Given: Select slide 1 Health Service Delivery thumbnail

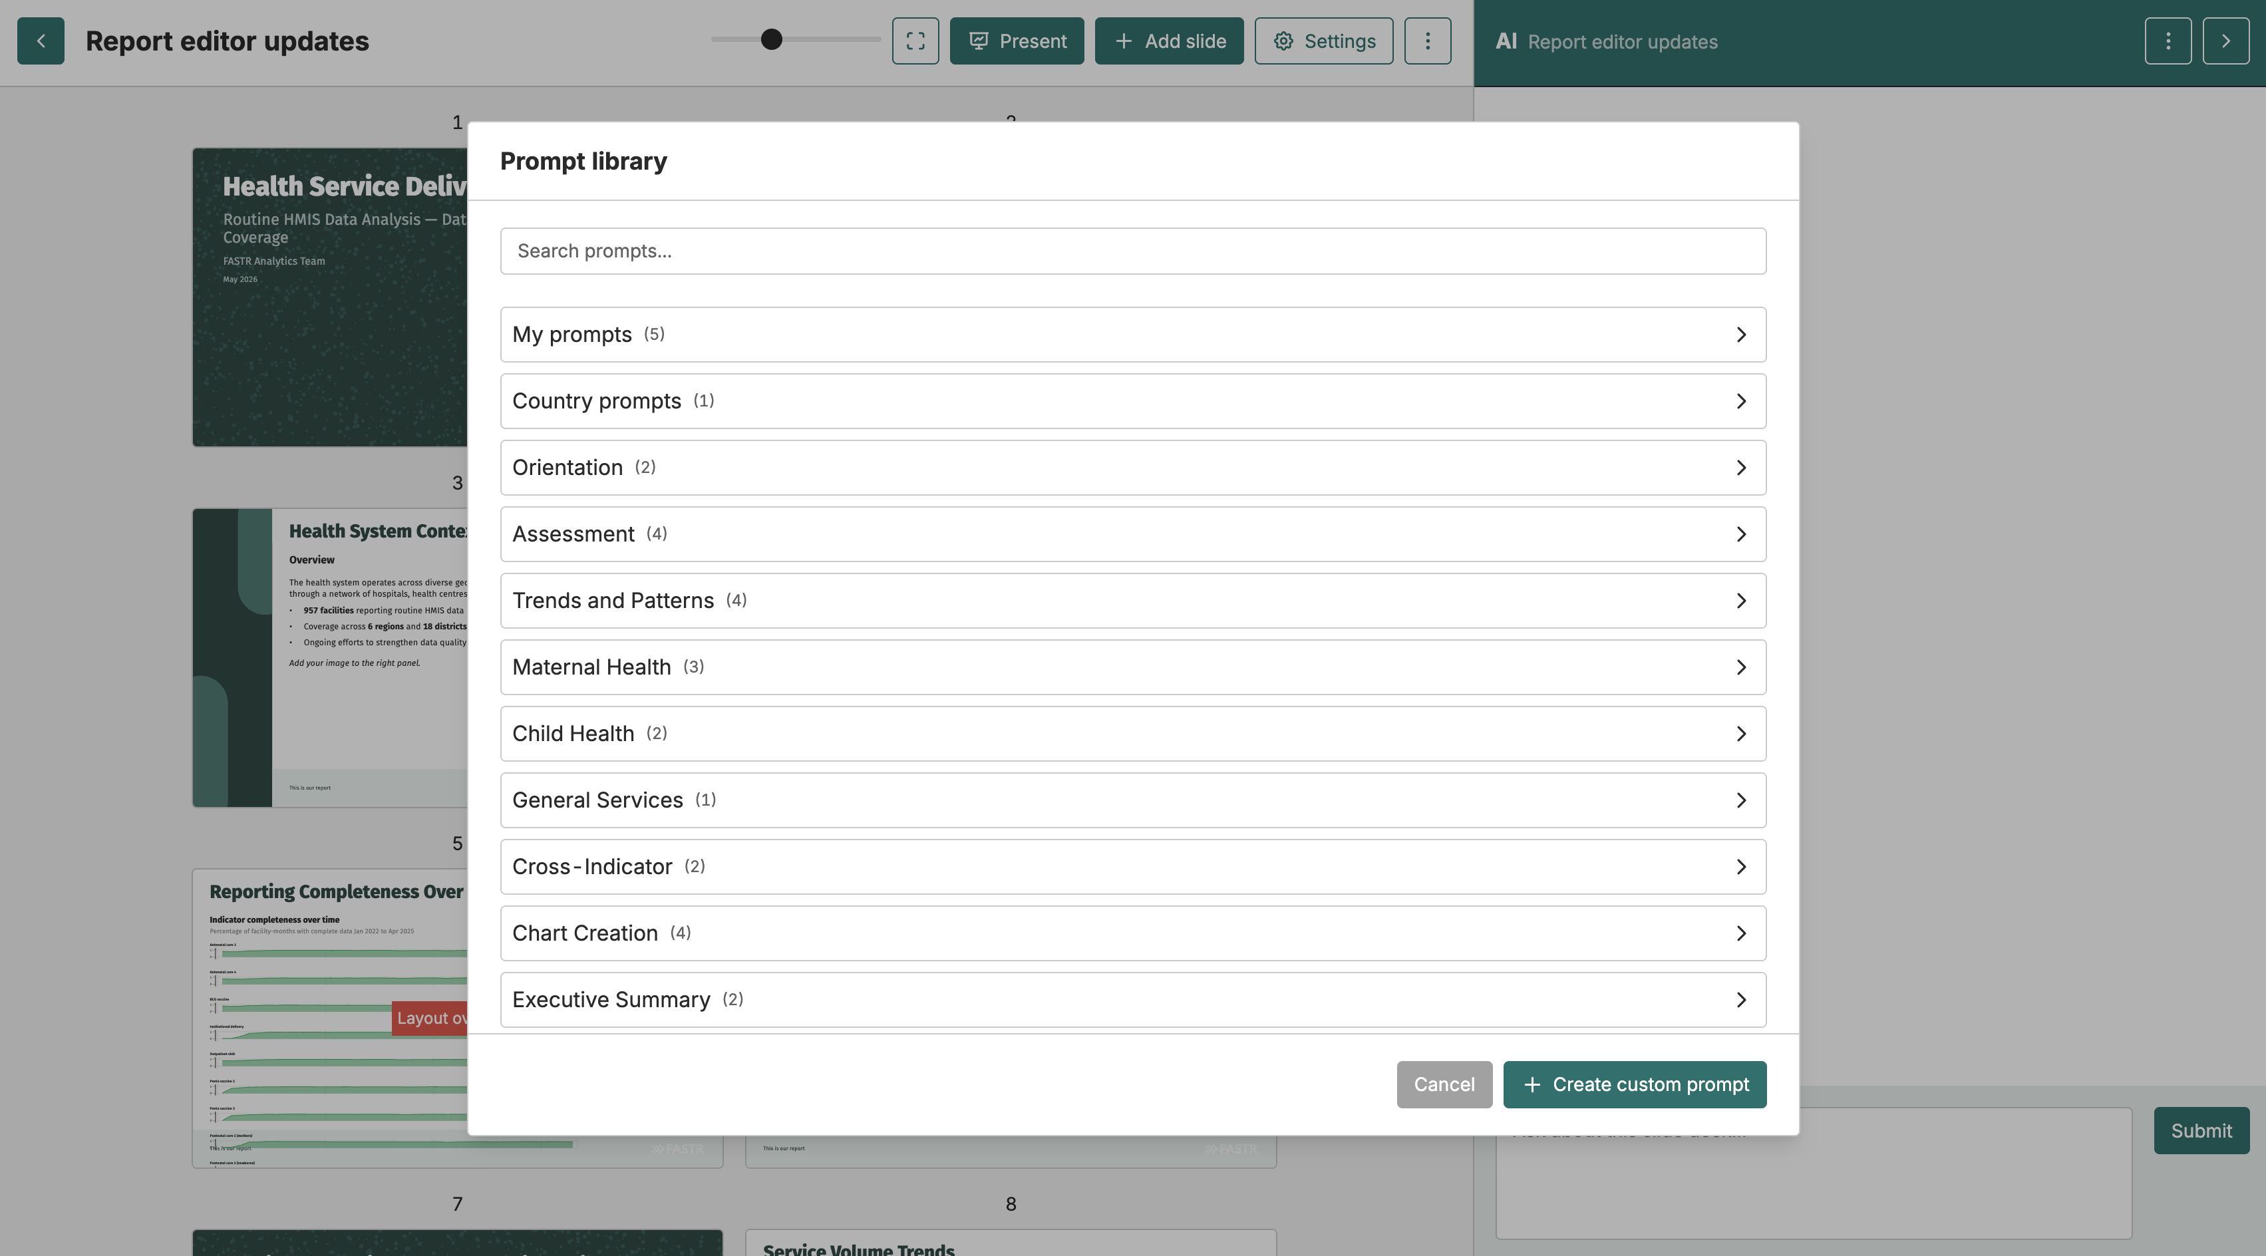Looking at the screenshot, I should coord(330,297).
